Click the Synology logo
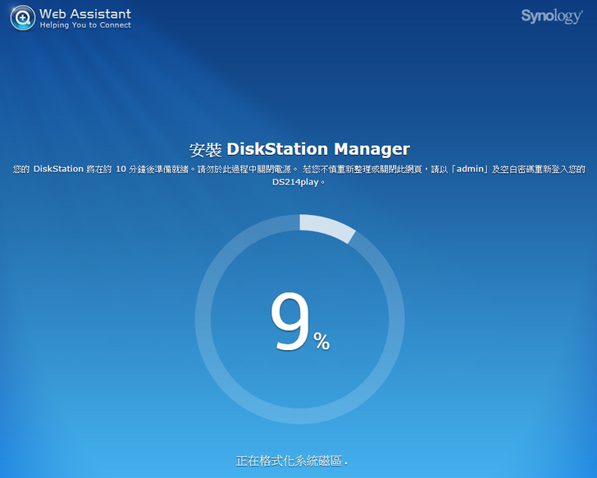This screenshot has height=478, width=597. (551, 16)
